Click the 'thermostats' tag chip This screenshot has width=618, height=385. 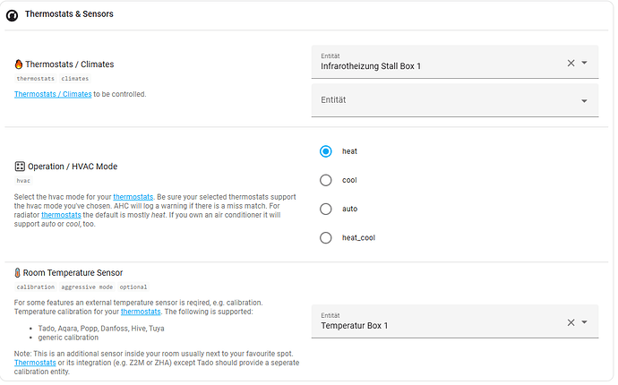tap(36, 79)
